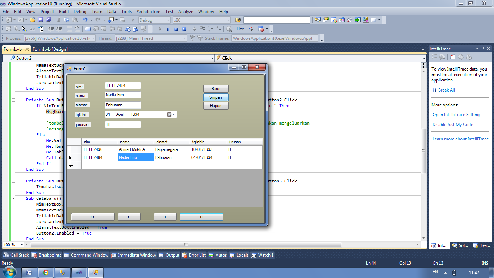The image size is (494, 278).
Task: Toggle Hex display button
Action: click(x=240, y=29)
